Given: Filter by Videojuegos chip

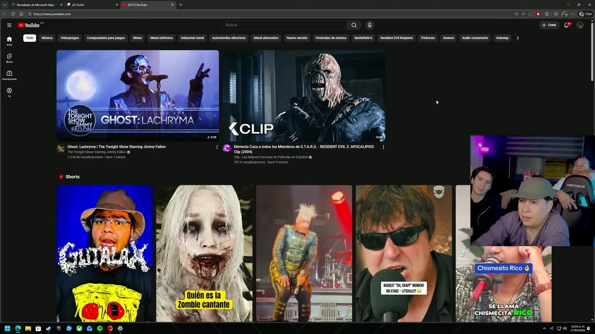Looking at the screenshot, I should [x=70, y=38].
